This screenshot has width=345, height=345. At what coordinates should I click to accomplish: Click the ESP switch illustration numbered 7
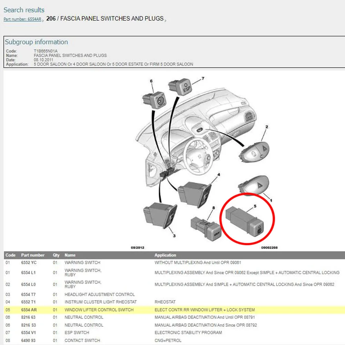tap(180, 87)
